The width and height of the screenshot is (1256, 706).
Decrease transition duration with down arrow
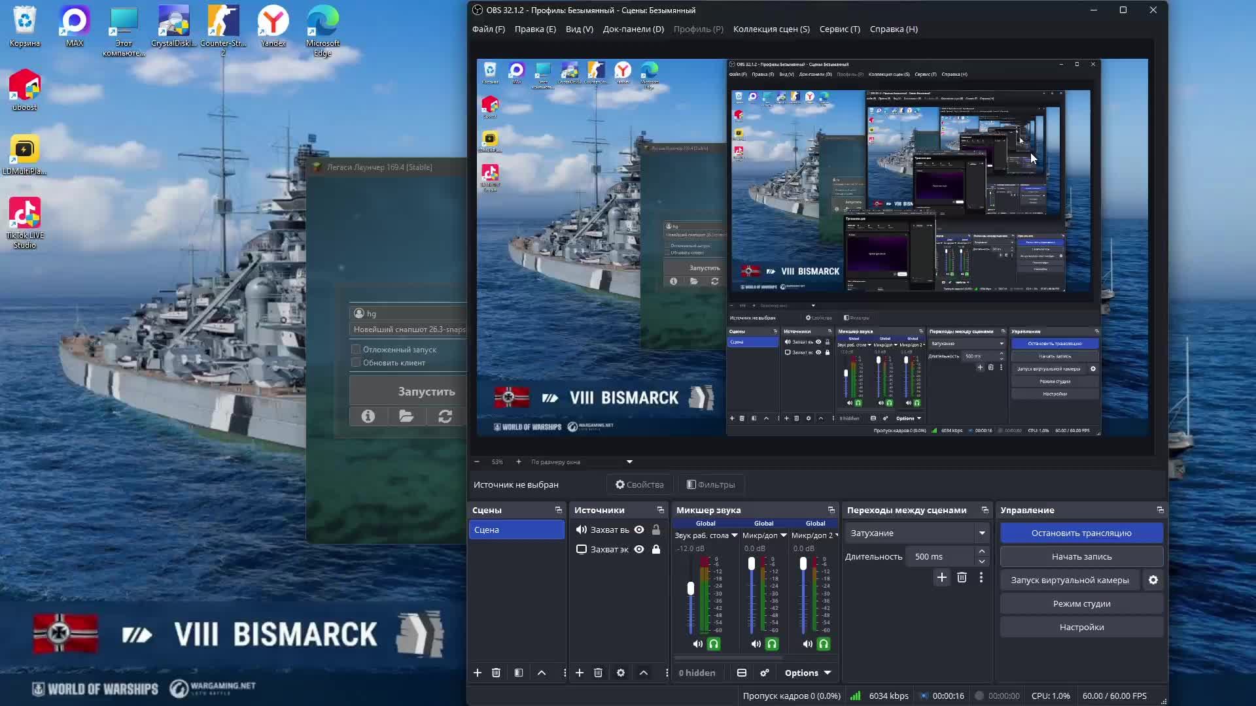[x=982, y=562]
